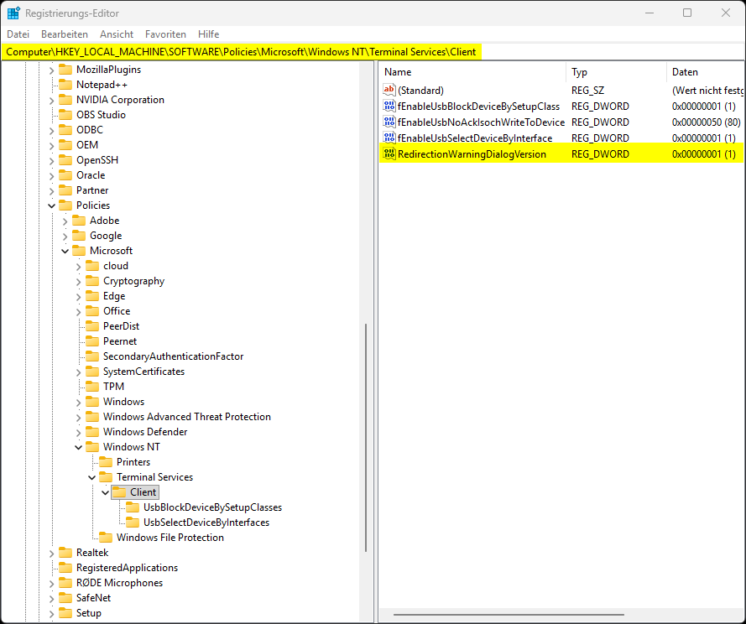Click the Windows Defender folder icon
Viewport: 746px width, 624px height.
click(x=92, y=432)
